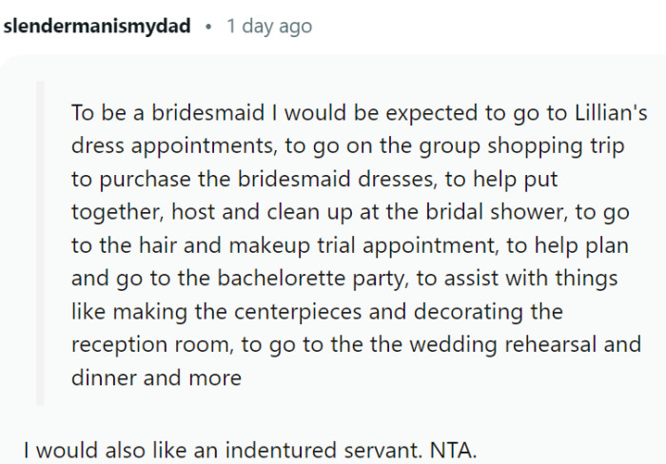Image resolution: width=666 pixels, height=464 pixels.
Task: Click the line starting "reception room"
Action: point(356,344)
